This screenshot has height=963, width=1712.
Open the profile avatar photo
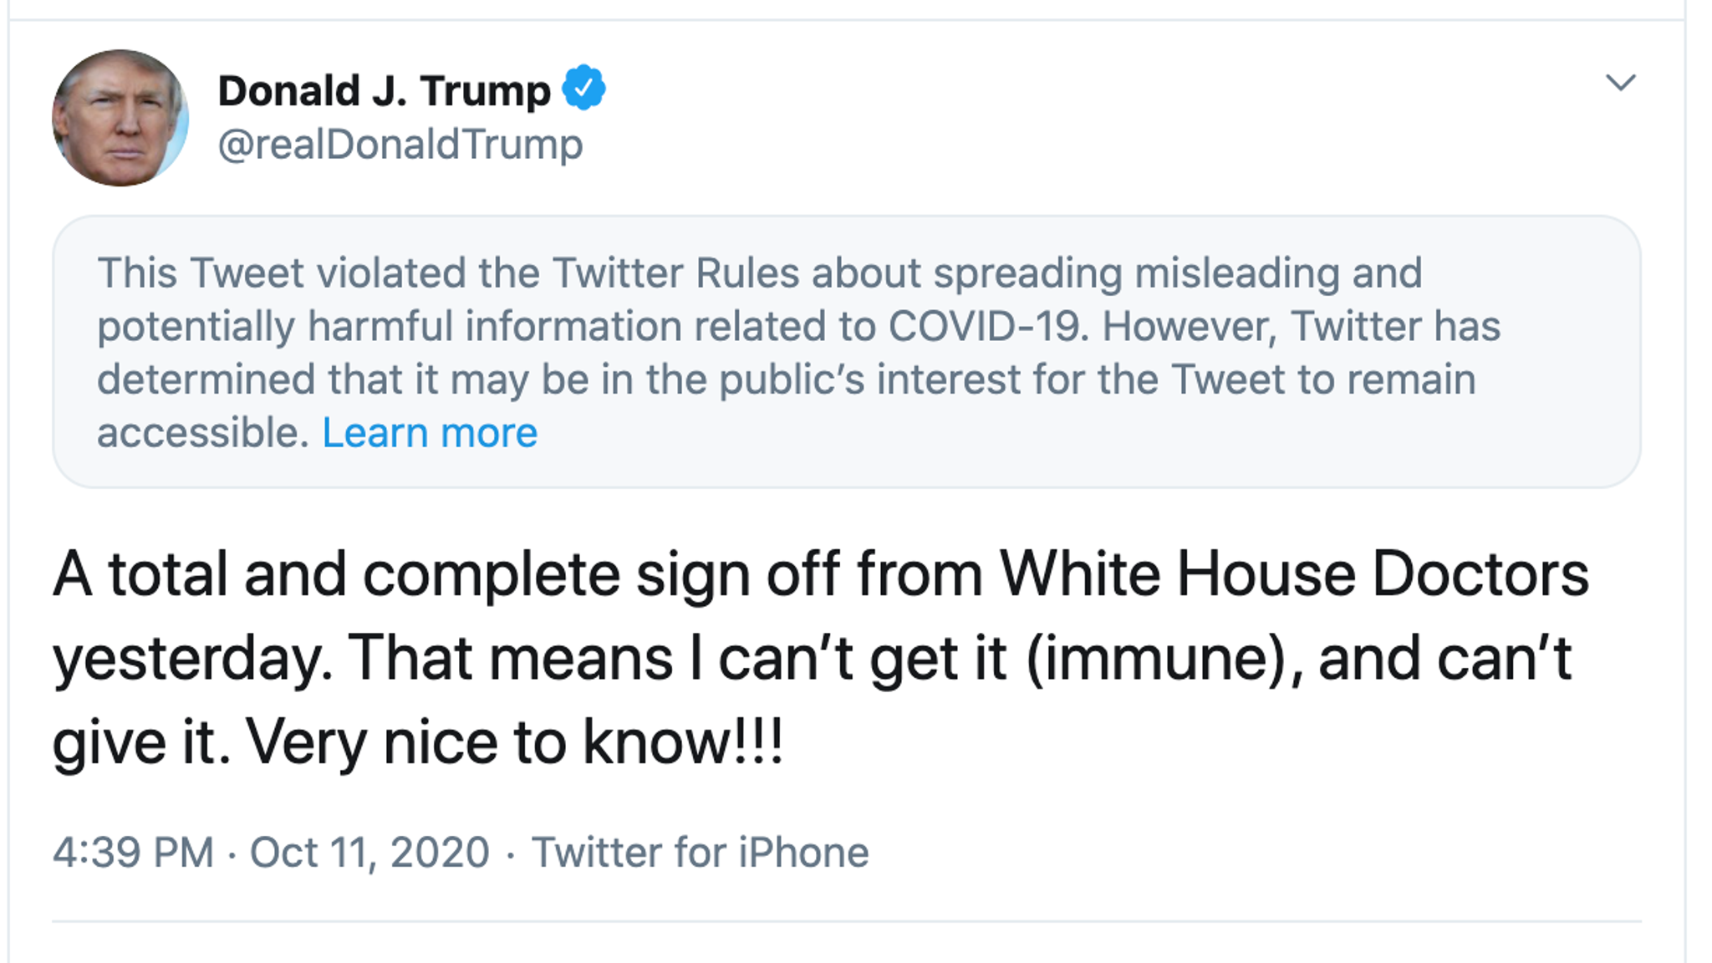pos(120,118)
